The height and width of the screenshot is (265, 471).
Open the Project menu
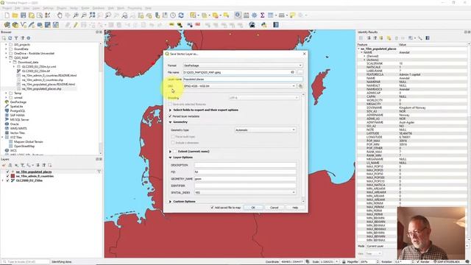coord(7,8)
